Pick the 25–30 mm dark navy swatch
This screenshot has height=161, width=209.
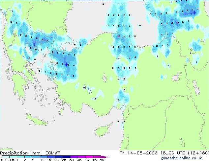pos(67,157)
